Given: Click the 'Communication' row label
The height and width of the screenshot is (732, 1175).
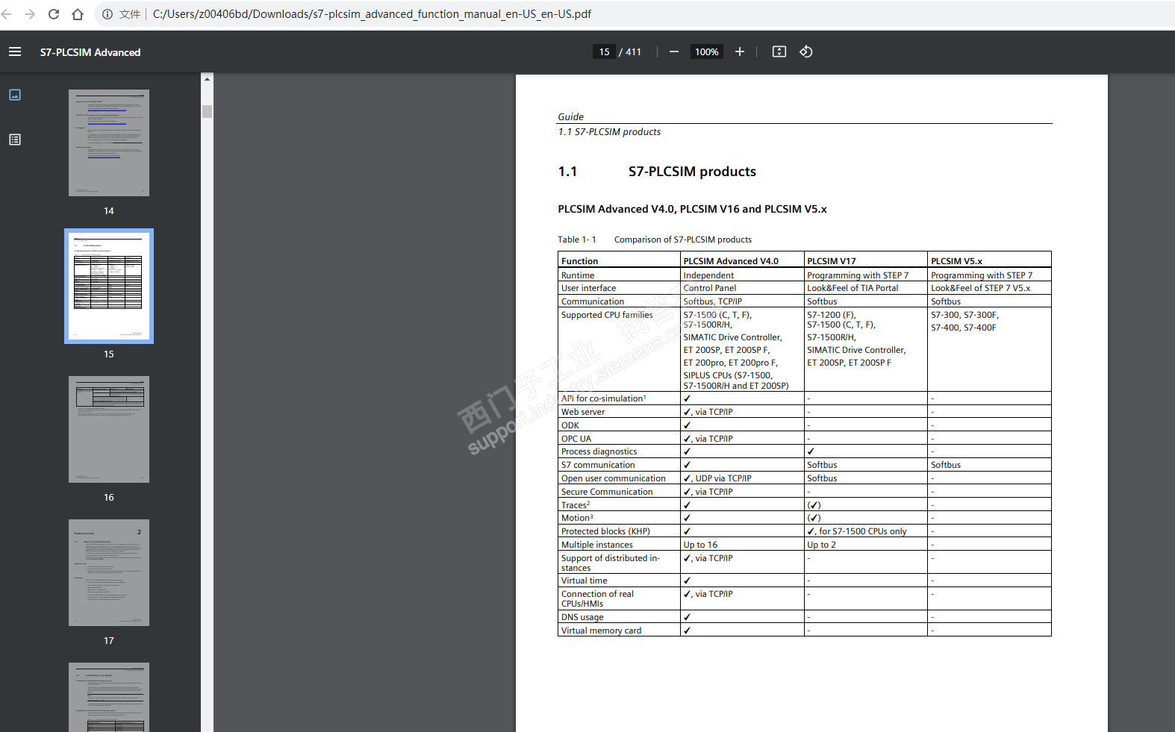Looking at the screenshot, I should (x=593, y=301).
